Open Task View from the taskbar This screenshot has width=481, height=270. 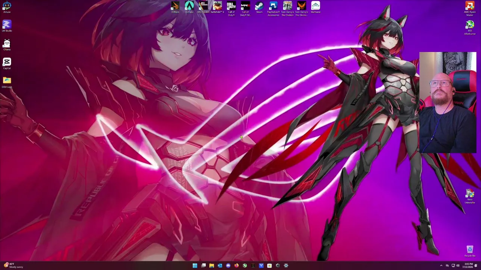pyautogui.click(x=203, y=265)
